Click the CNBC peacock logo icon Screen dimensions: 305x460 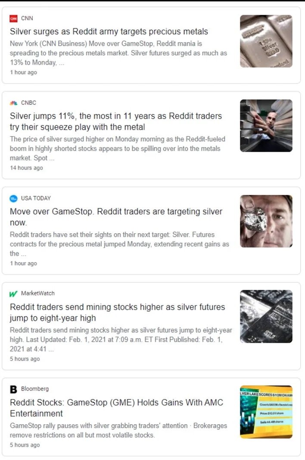(13, 103)
